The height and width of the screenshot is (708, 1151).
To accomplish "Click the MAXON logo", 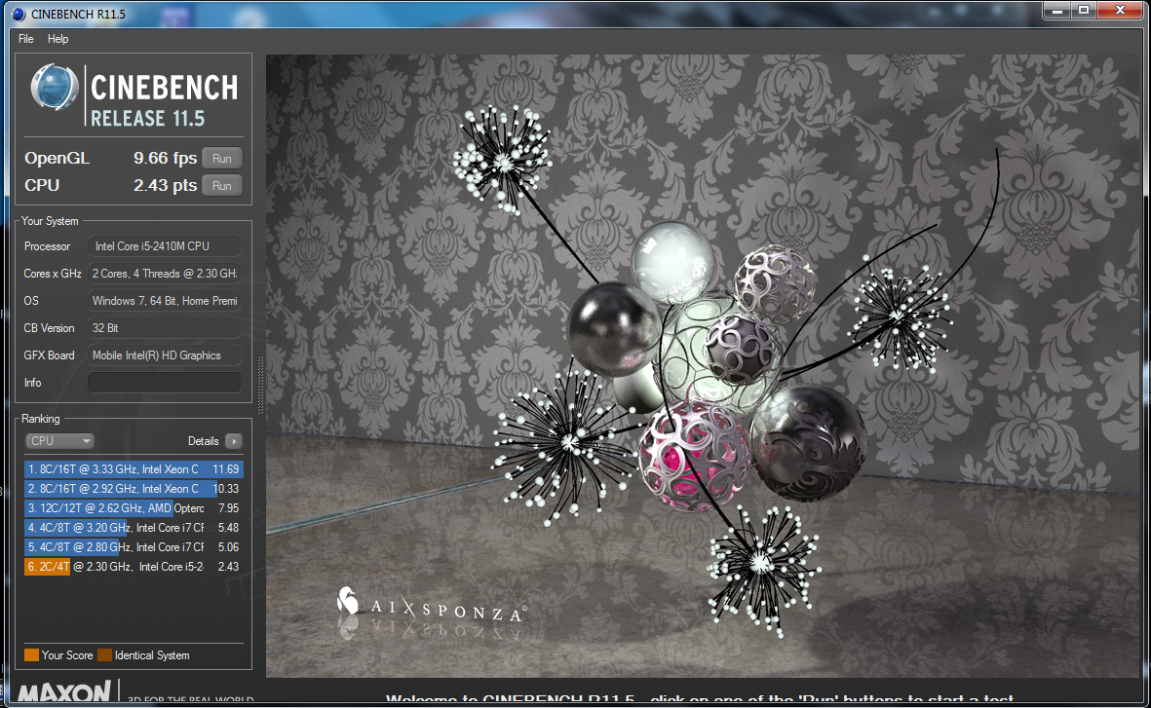I will click(x=64, y=691).
